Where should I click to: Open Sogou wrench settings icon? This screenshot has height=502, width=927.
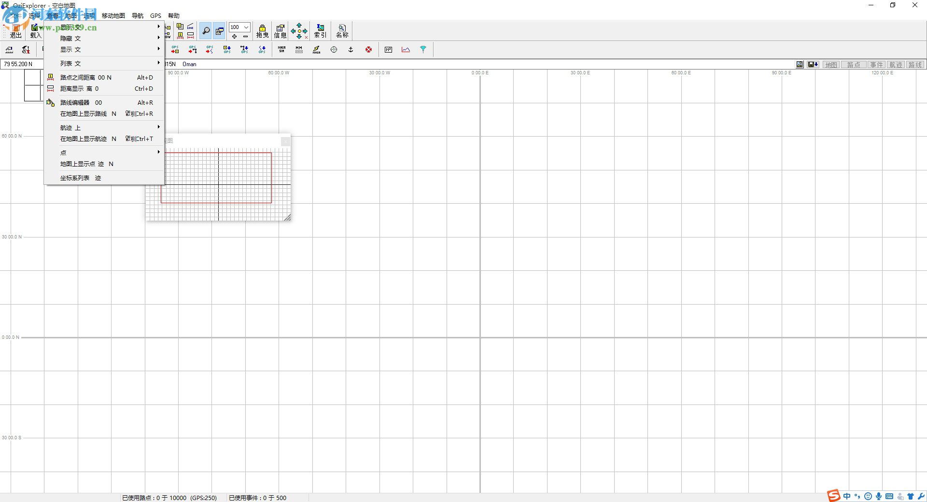pos(921,496)
